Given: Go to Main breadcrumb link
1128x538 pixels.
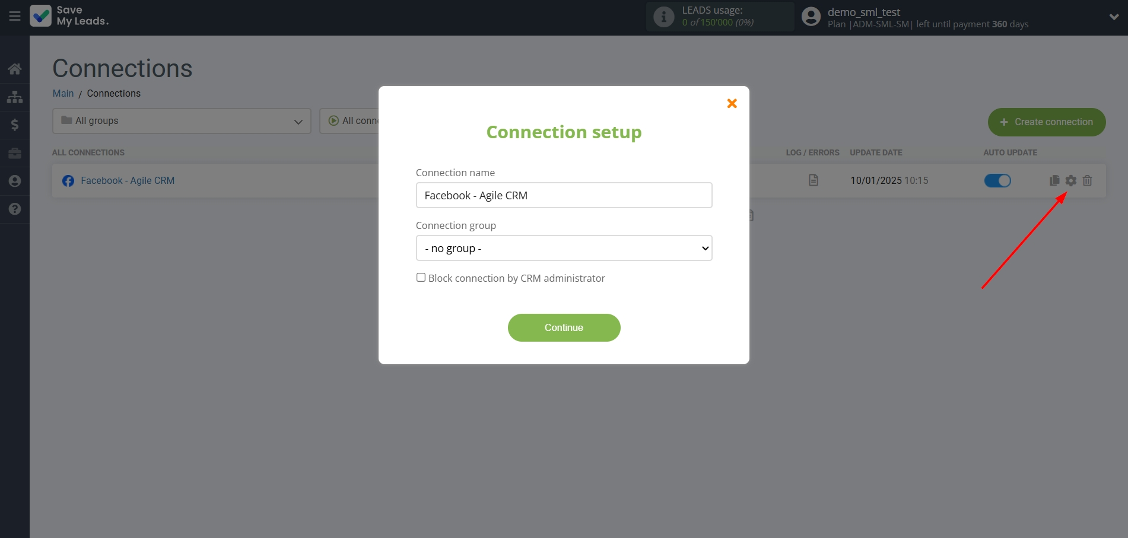Looking at the screenshot, I should point(63,93).
